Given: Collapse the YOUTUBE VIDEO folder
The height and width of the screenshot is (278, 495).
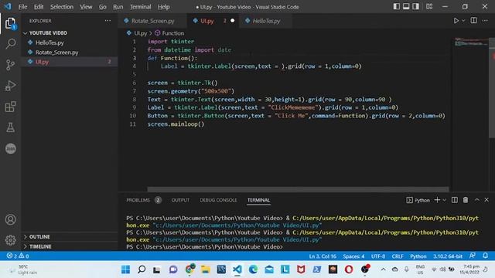Looking at the screenshot, I should (x=70, y=32).
